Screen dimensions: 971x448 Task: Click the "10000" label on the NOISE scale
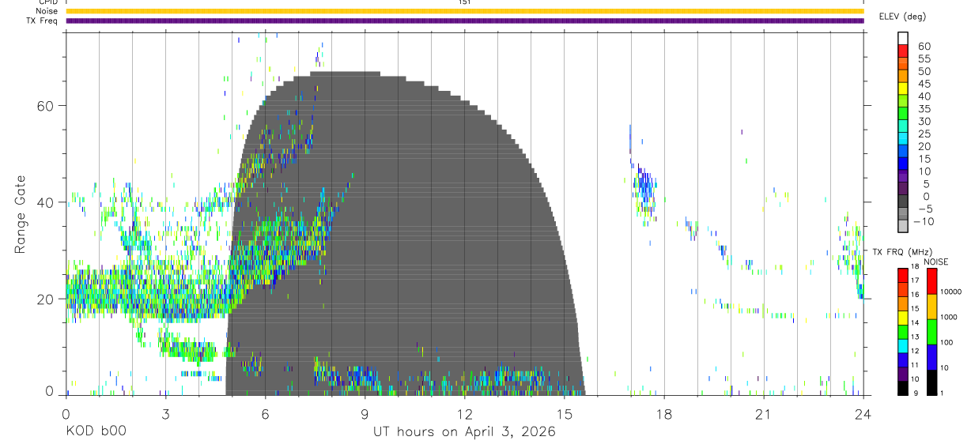951,292
